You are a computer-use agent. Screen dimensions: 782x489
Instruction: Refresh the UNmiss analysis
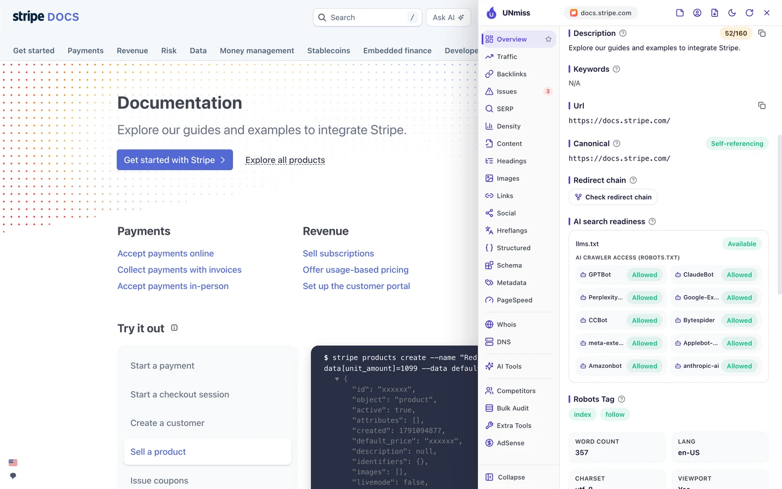point(749,13)
